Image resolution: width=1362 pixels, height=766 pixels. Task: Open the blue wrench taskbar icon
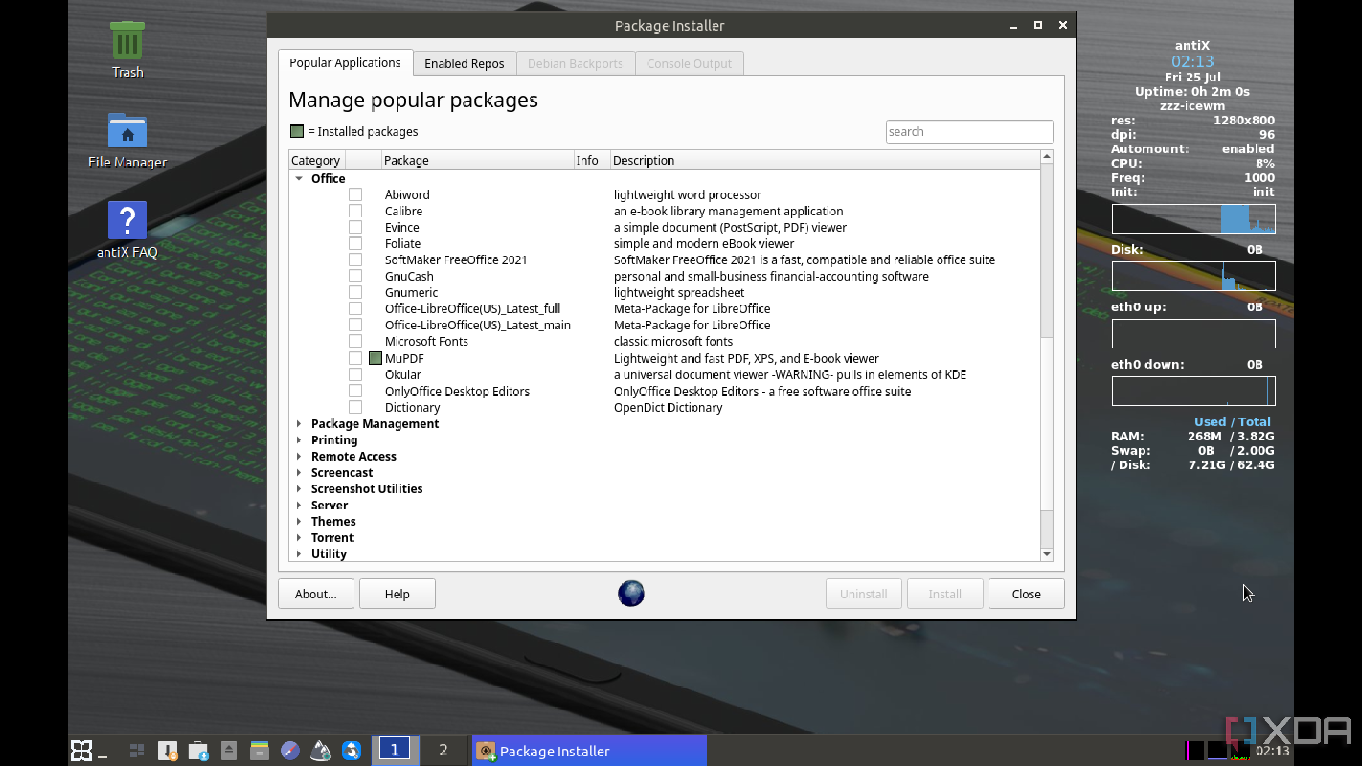tap(352, 750)
